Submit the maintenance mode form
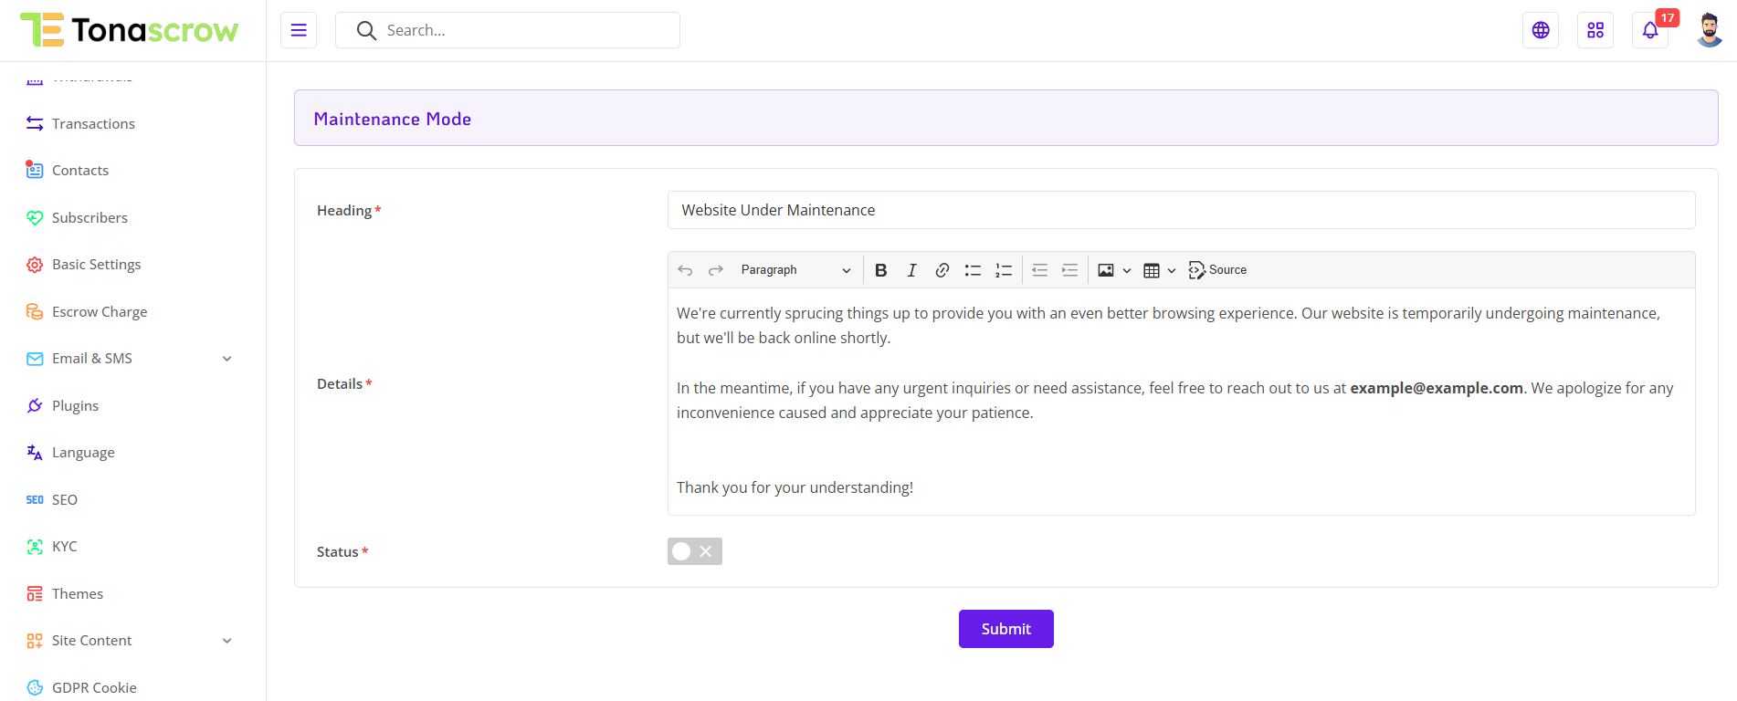Viewport: 1737px width, 701px height. click(1005, 629)
